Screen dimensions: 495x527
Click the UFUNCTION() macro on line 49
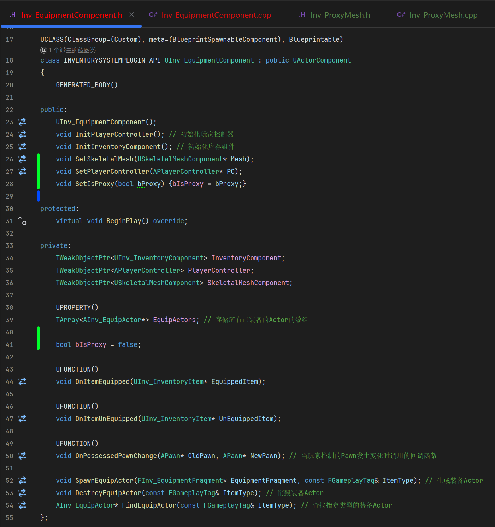point(77,443)
